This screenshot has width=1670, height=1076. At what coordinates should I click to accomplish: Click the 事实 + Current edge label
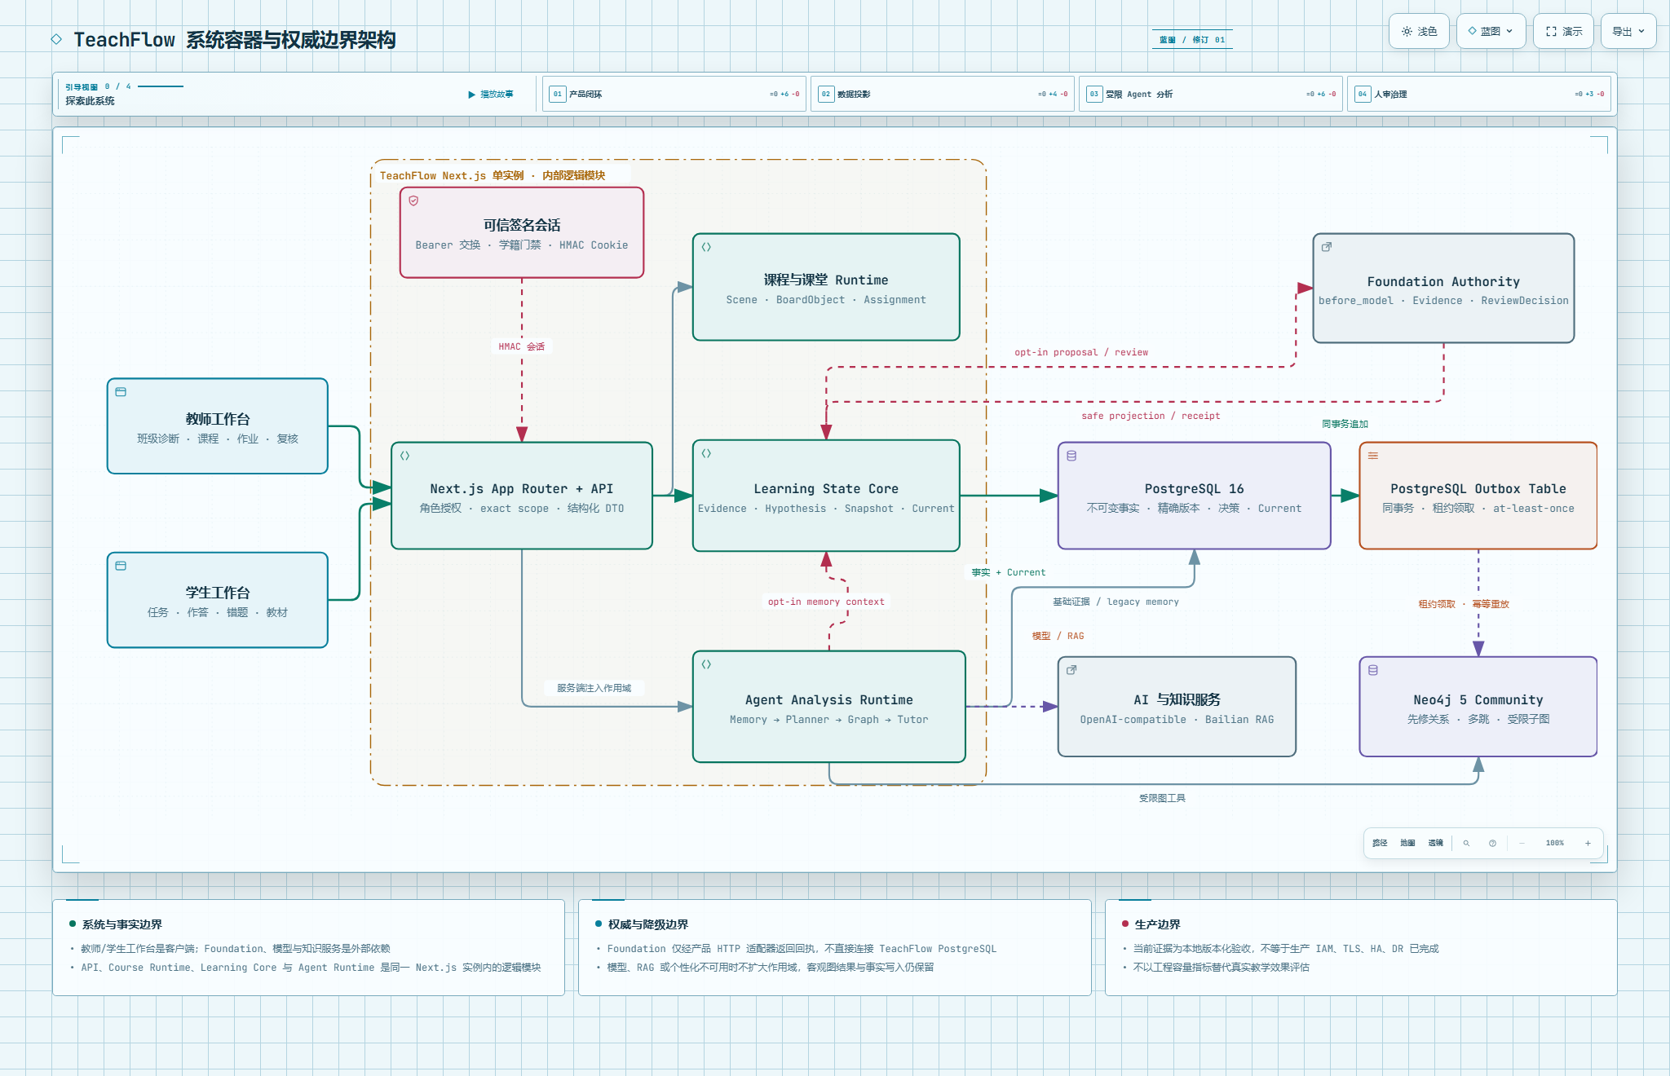tap(1009, 572)
